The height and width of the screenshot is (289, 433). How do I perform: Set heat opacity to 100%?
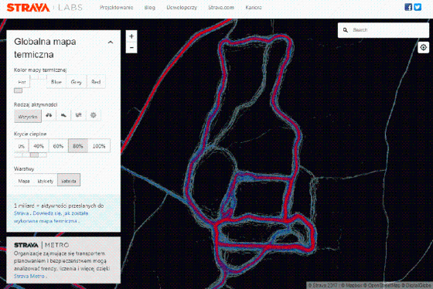coord(99,146)
